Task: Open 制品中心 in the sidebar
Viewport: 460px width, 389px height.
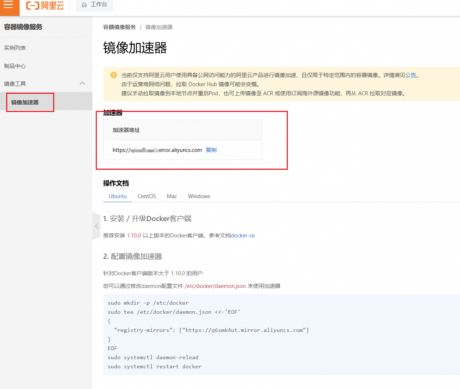Action: point(15,66)
